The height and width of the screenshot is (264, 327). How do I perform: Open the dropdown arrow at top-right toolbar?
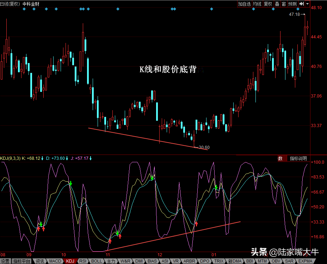307,4
